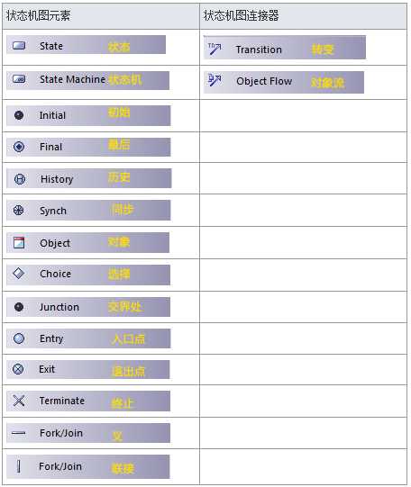This screenshot has width=411, height=487.
Task: Choose the History pseudostate icon
Action: click(20, 179)
